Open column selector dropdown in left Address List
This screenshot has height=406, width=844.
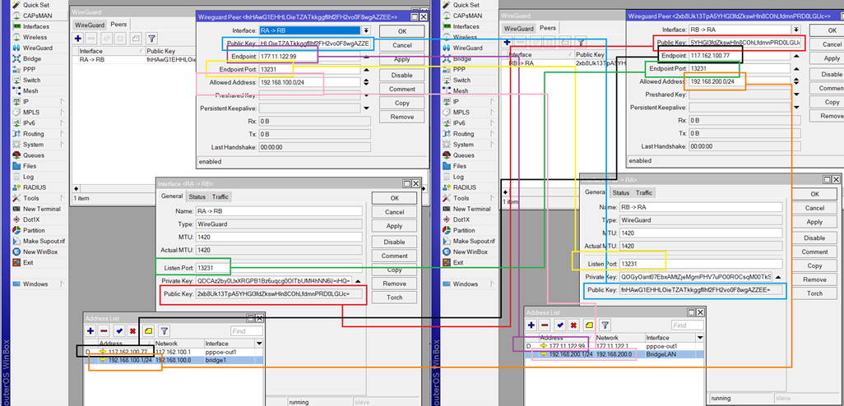pos(259,343)
